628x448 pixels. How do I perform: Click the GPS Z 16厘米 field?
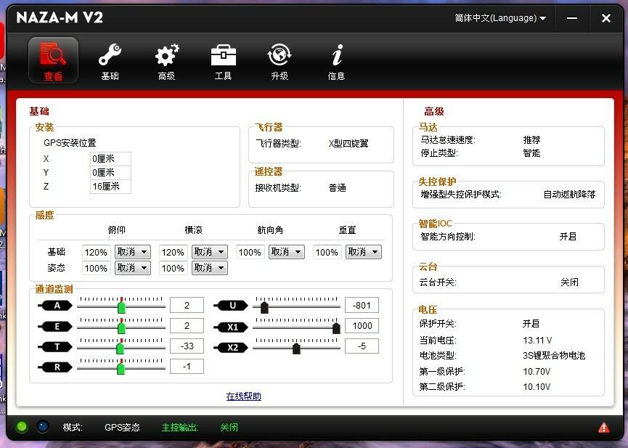click(110, 187)
